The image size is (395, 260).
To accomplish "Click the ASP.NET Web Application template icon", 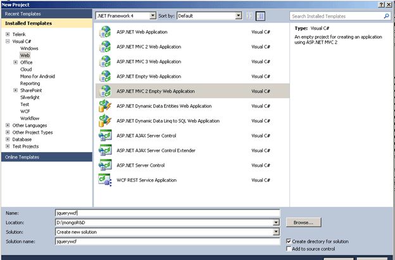I will click(105, 32).
